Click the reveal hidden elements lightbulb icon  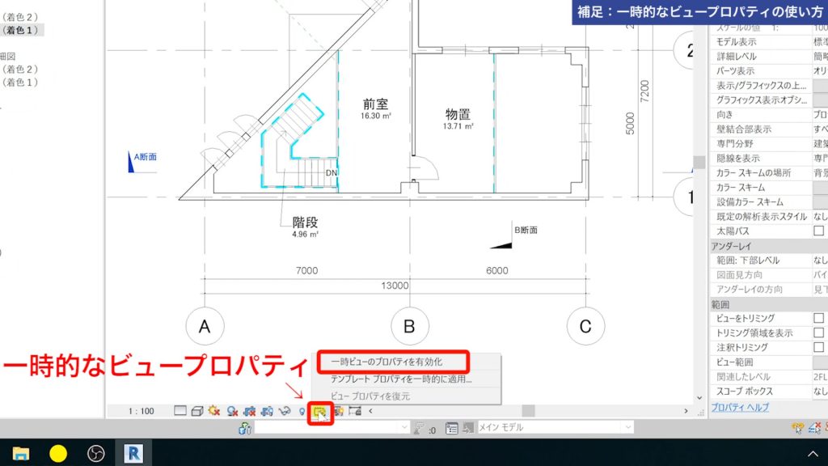pos(301,411)
